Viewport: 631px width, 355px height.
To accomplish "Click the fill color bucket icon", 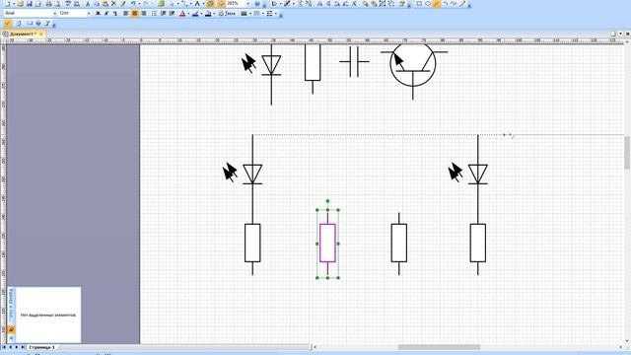I will (208, 13).
